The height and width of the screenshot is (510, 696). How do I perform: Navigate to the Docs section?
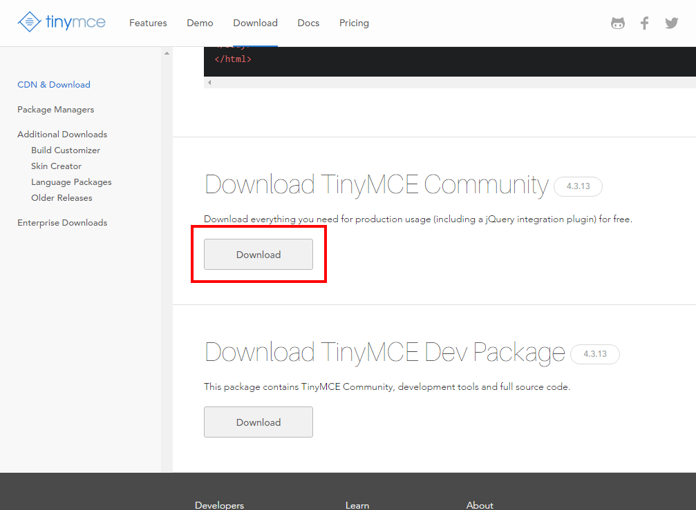308,23
